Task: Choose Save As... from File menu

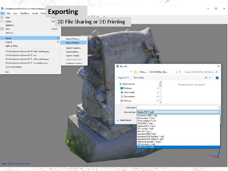Action: [x=30, y=33]
